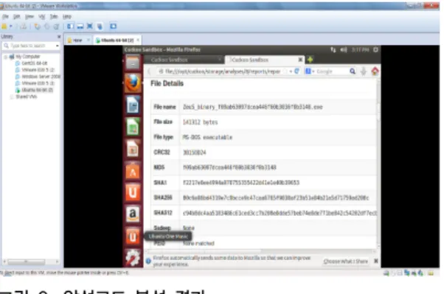
Task: Open the search engine selector dropdown
Action: click(310, 71)
